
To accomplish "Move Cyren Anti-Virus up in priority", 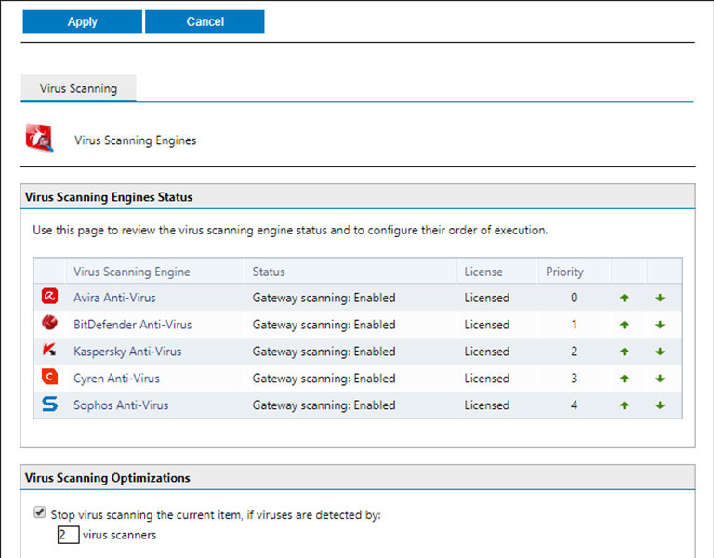I will point(625,379).
